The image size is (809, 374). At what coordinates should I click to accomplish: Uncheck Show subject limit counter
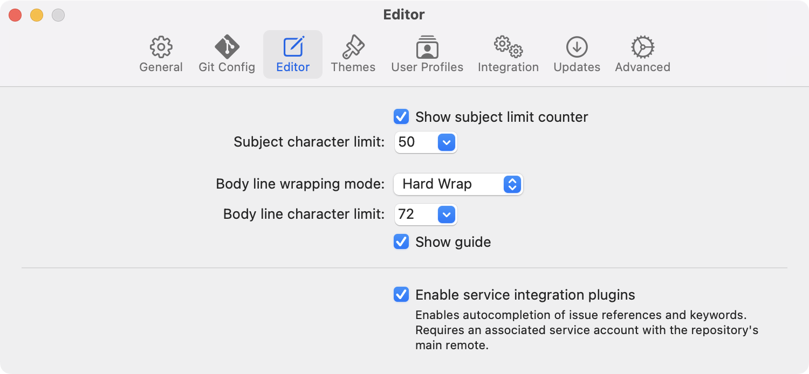coord(401,117)
